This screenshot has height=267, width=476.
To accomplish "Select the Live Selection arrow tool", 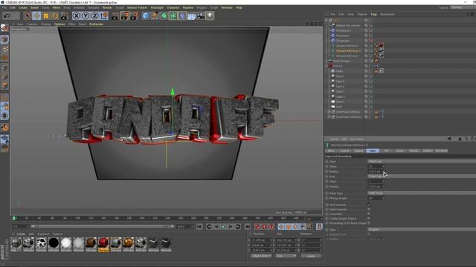I will (x=28, y=16).
